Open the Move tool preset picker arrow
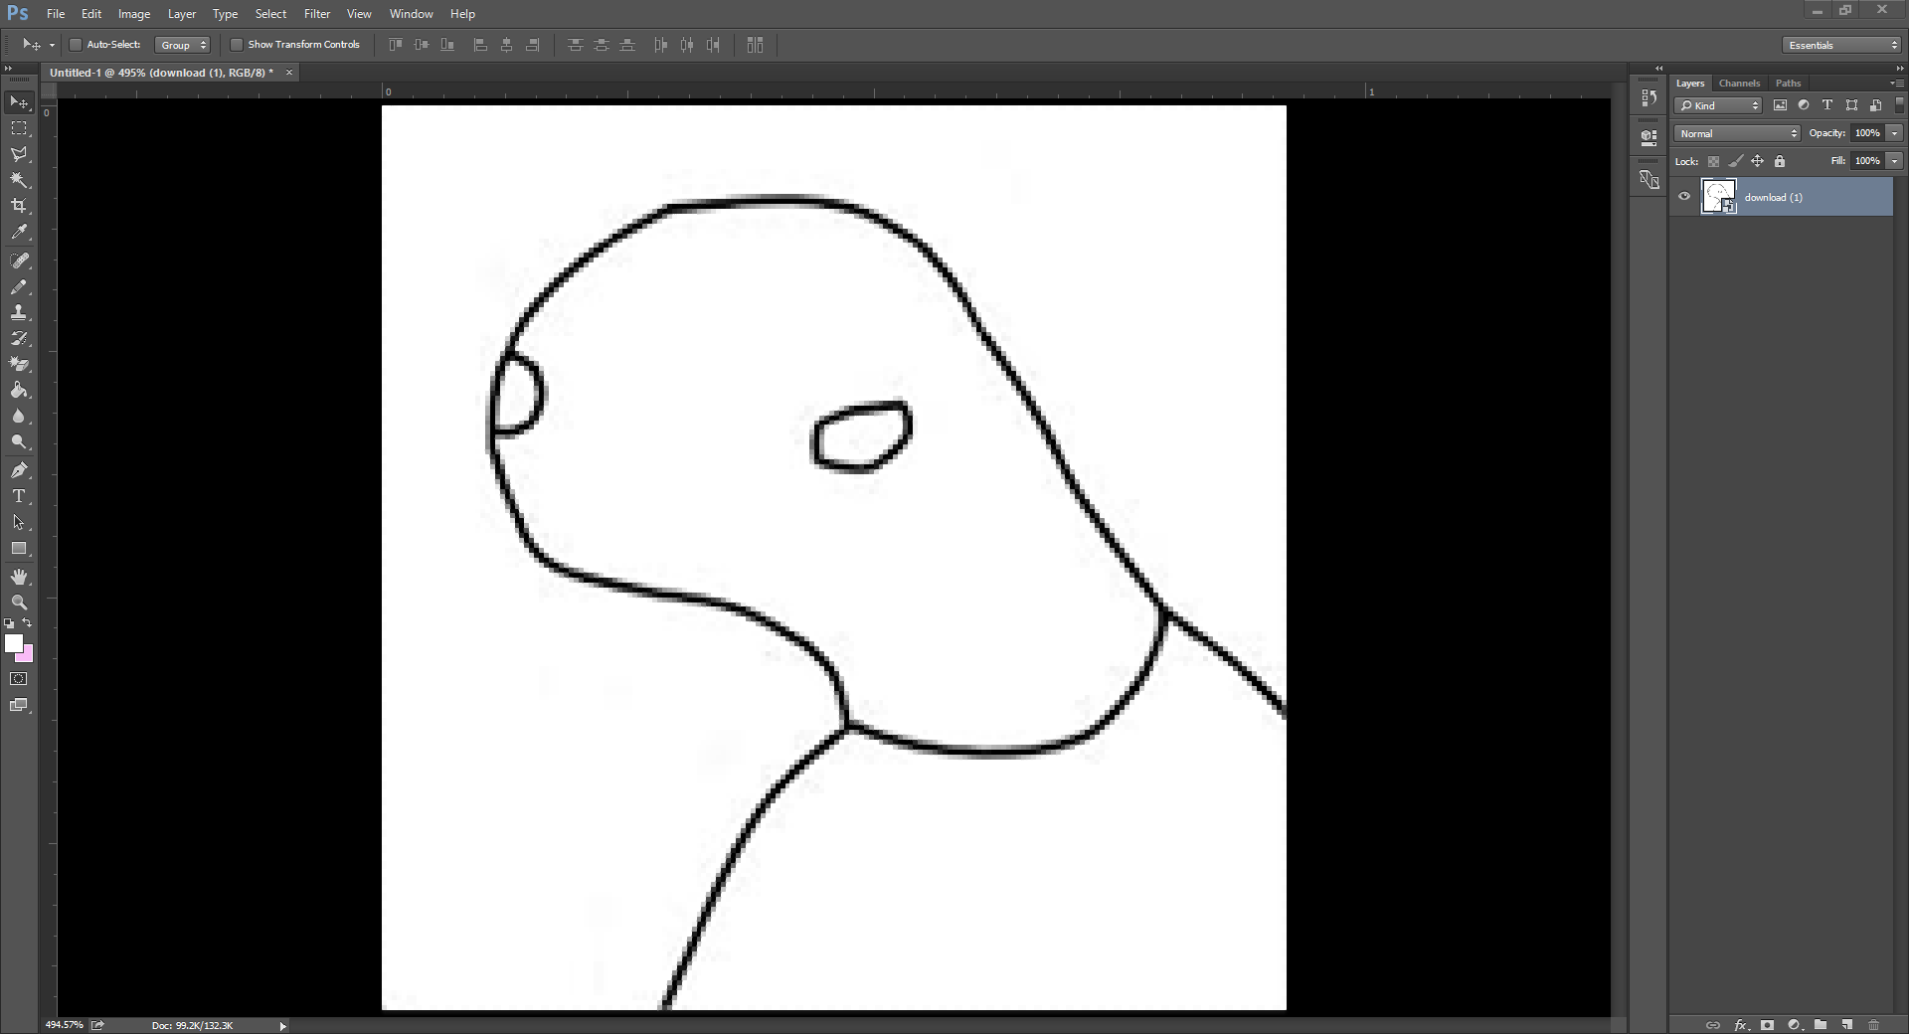The height and width of the screenshot is (1034, 1909). tap(52, 45)
